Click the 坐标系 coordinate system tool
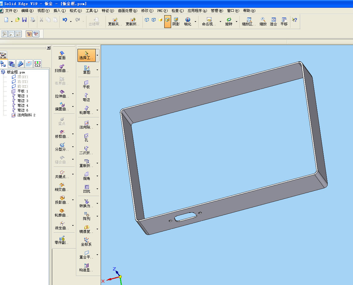The image size is (353, 285). coord(86,242)
